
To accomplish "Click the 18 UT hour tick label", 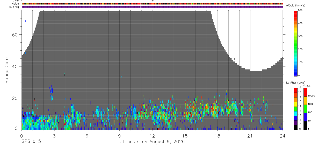I will coord(217,136).
